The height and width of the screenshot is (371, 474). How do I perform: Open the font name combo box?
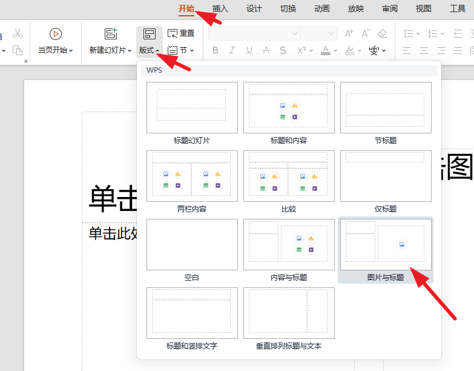254,33
